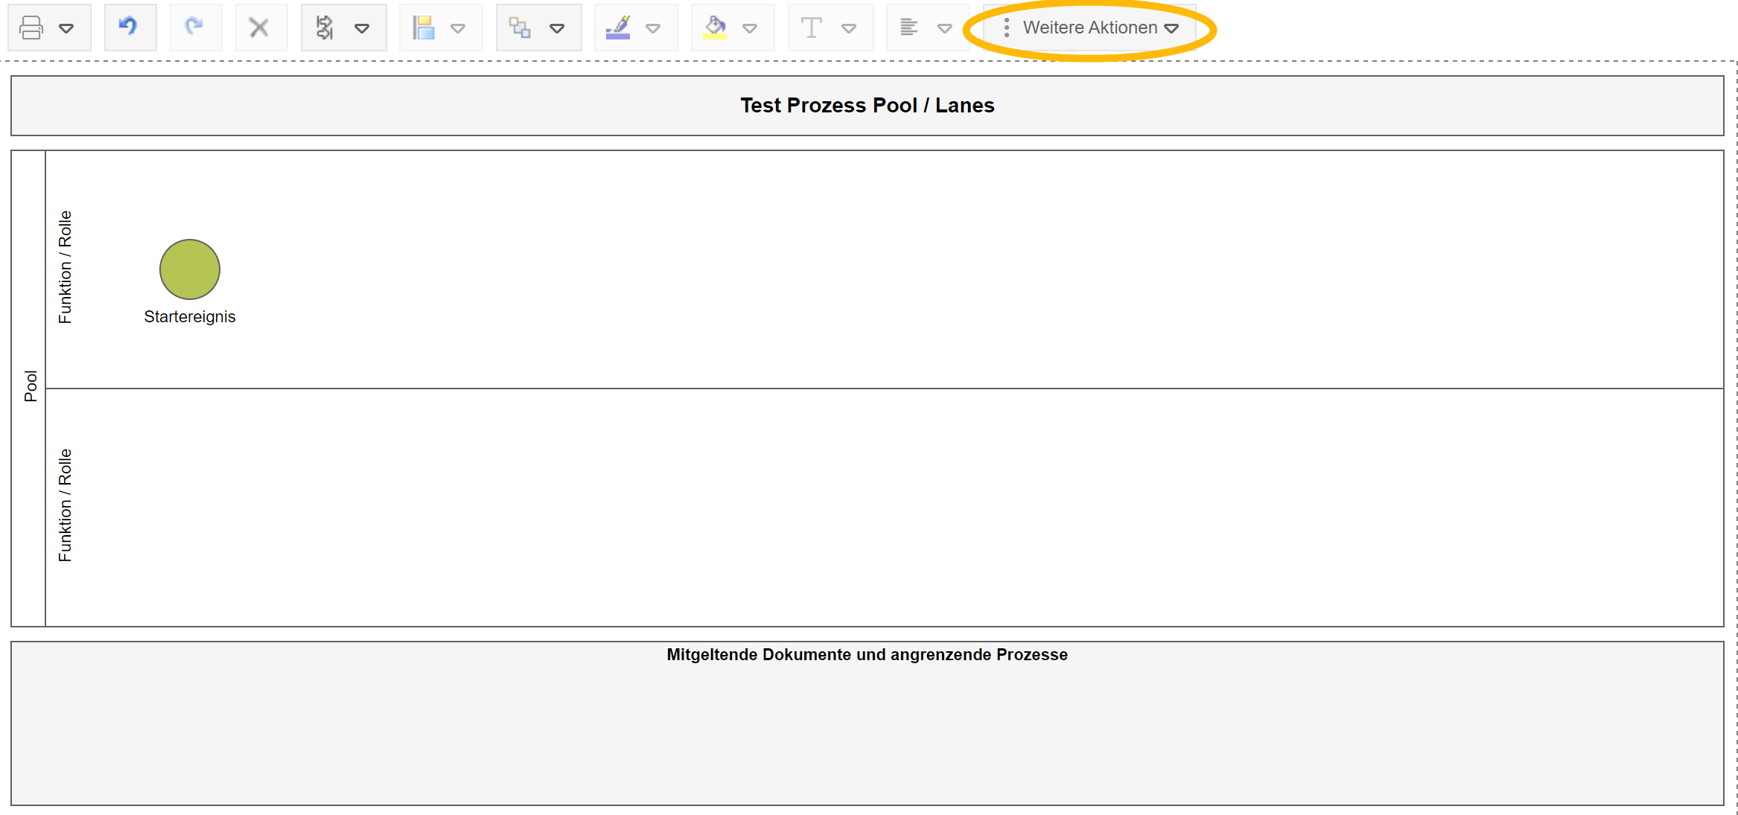Click the fill color bucket icon
Image resolution: width=1738 pixels, height=815 pixels.
click(715, 28)
